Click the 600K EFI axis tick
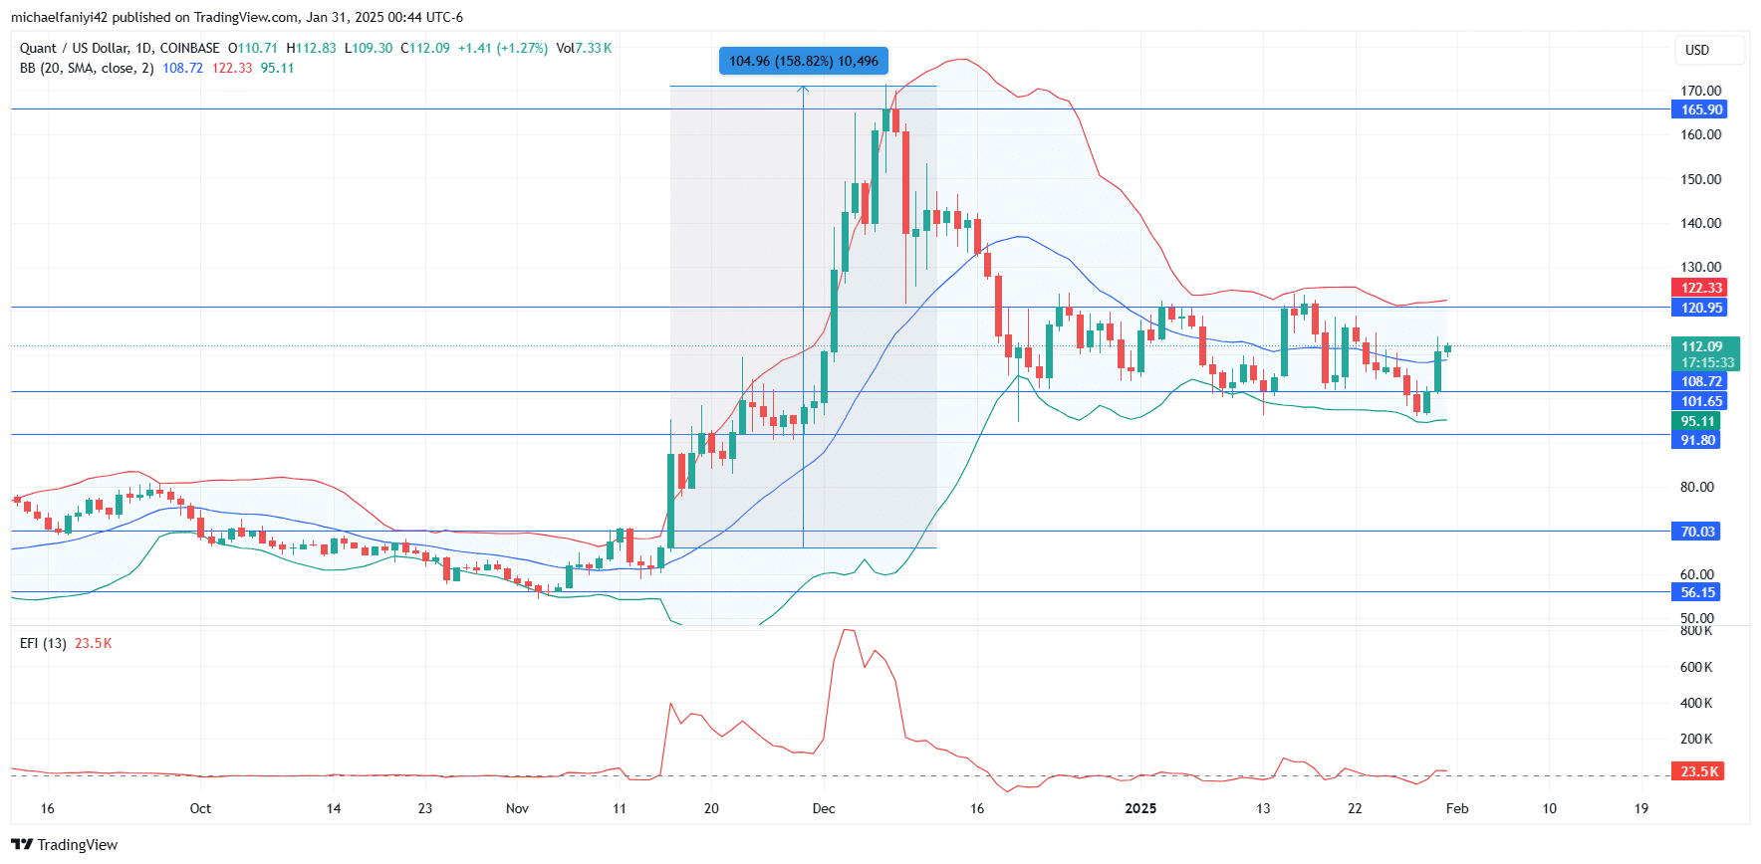The height and width of the screenshot is (864, 1761). pos(1696,667)
